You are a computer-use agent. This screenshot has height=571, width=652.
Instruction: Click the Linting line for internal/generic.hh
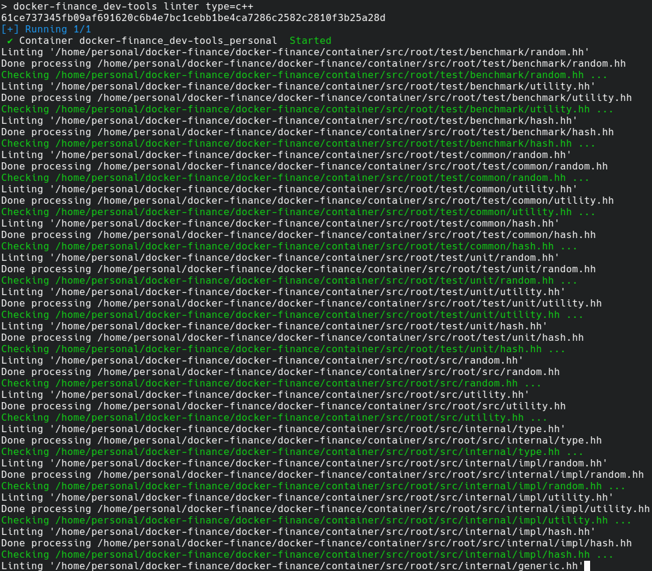[x=291, y=566]
